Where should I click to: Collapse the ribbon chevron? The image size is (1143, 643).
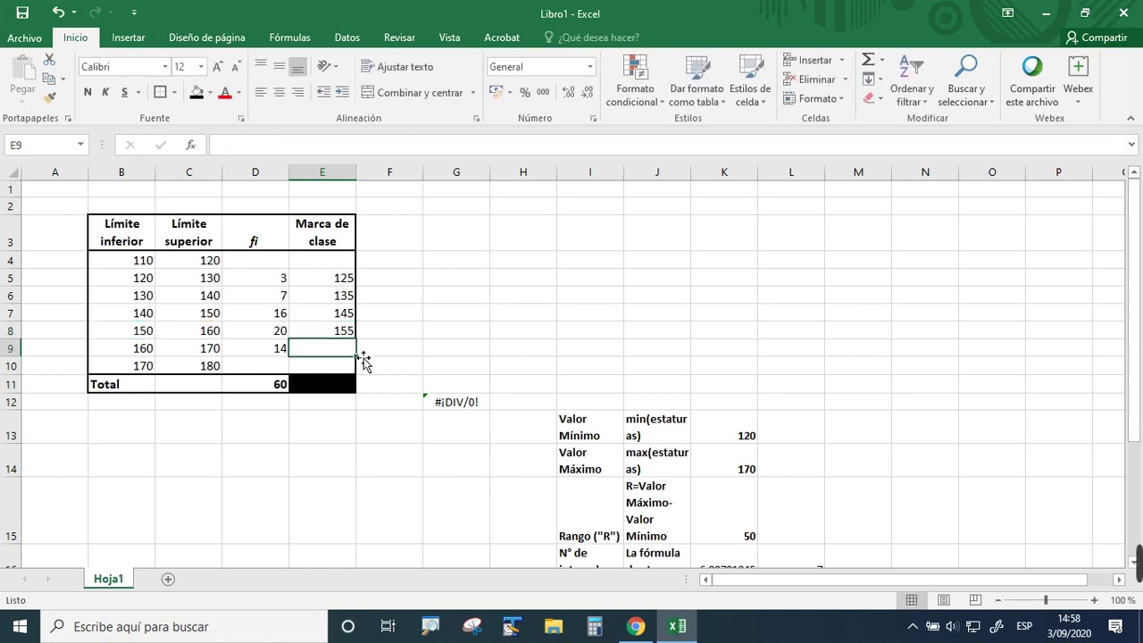[1130, 118]
